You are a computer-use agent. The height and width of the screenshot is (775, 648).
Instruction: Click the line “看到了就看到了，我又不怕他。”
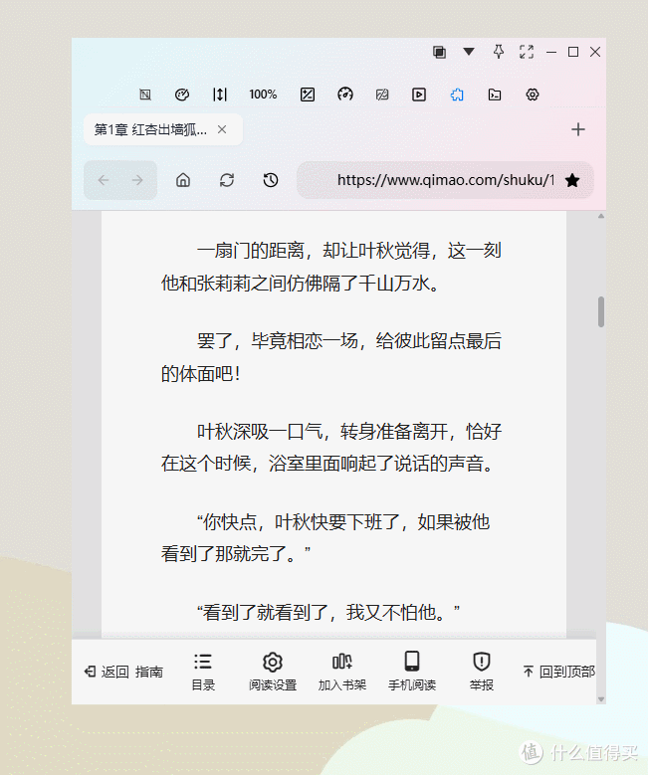pyautogui.click(x=328, y=613)
